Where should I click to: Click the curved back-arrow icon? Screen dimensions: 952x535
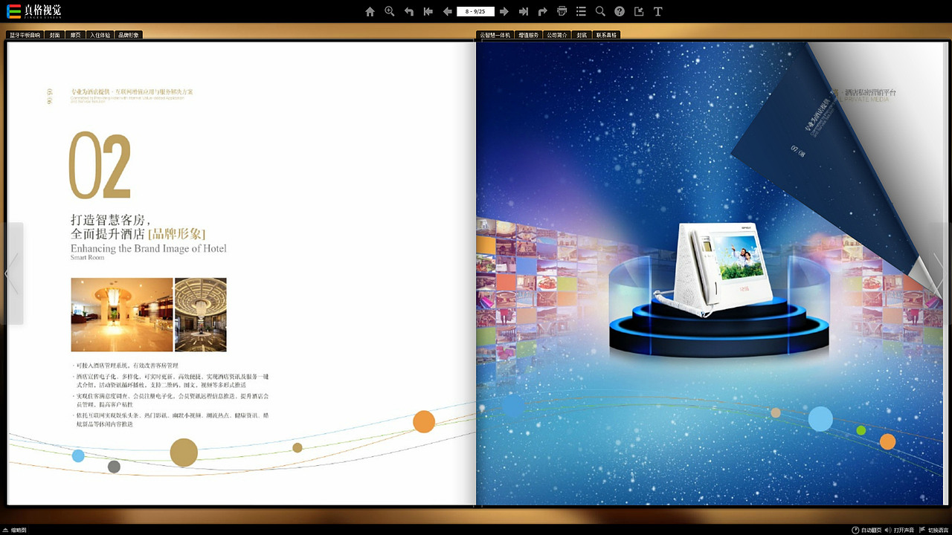coord(408,11)
